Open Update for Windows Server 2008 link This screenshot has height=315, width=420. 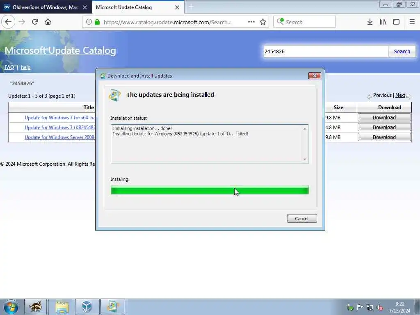tap(59, 137)
